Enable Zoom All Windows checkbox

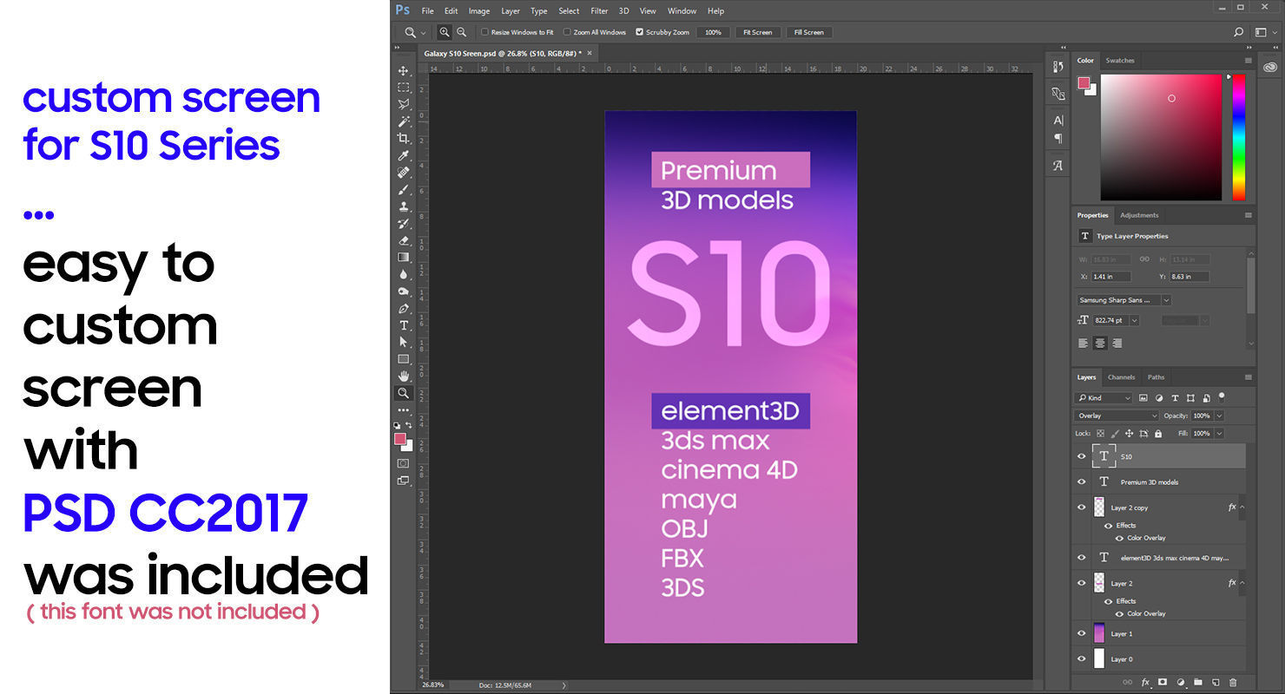(x=567, y=32)
